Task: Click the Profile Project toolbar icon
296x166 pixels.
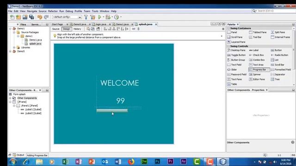Action: pos(117,17)
